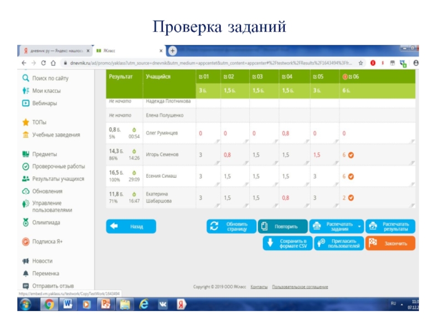Open the Олимпиада medal item
The width and height of the screenshot is (443, 332).
pos(25,222)
